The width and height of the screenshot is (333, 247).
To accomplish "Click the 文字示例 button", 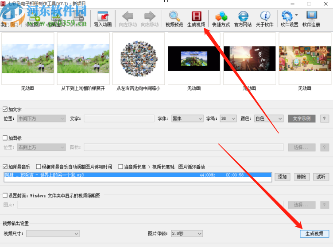I will [302, 118].
